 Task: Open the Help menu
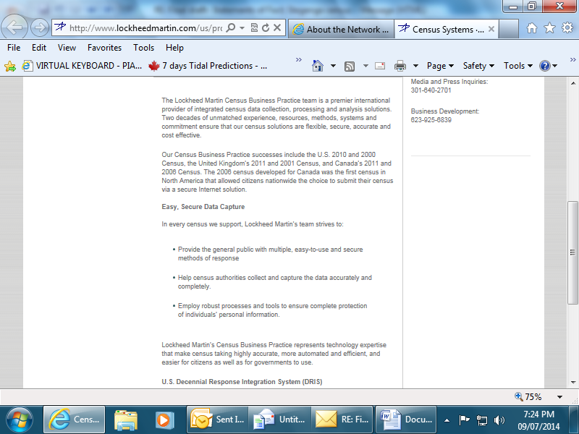click(x=174, y=48)
